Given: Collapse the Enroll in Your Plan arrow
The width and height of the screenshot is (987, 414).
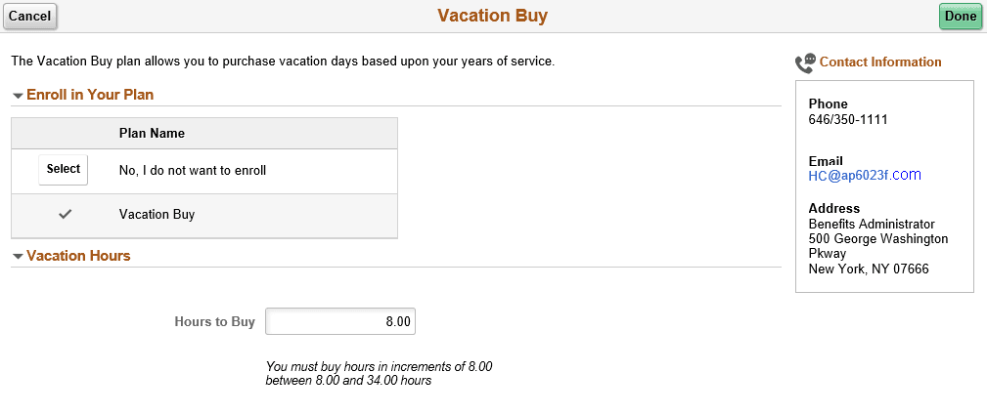Looking at the screenshot, I should point(18,96).
